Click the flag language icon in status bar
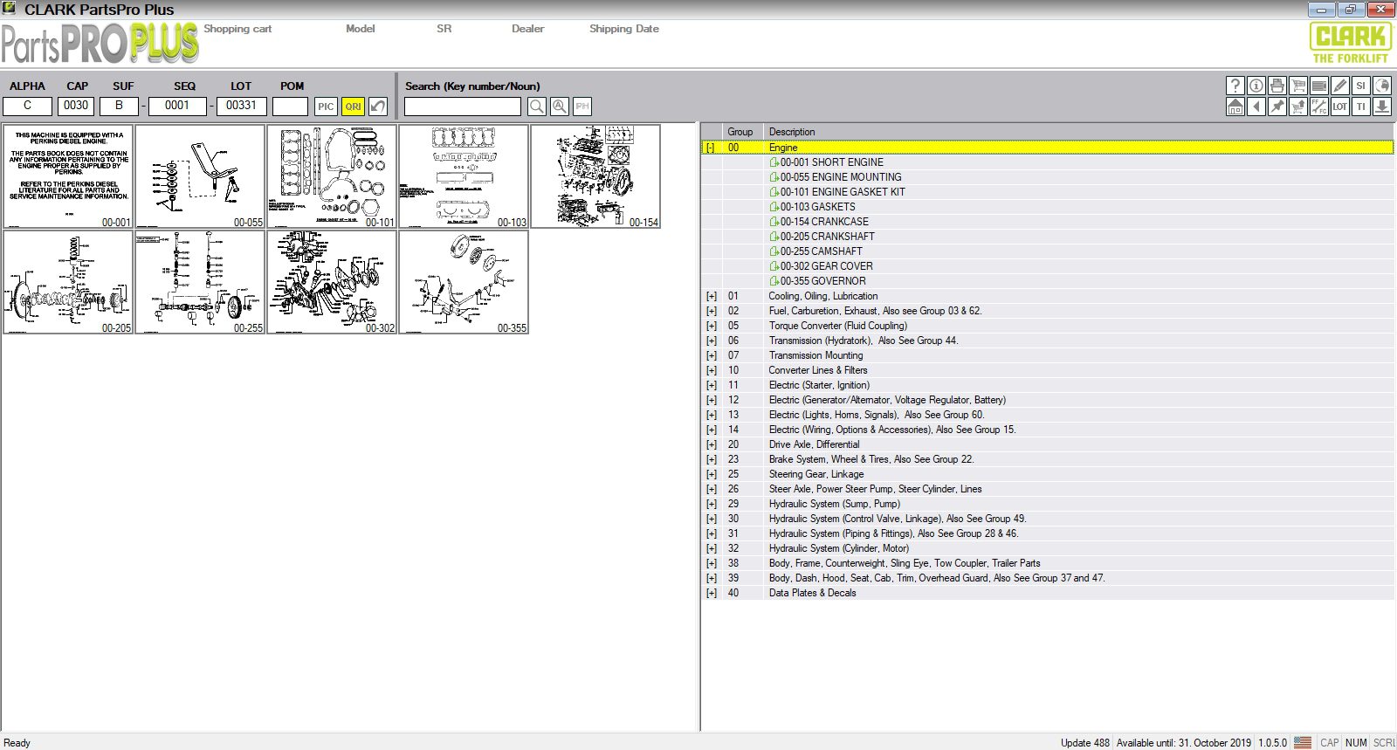Viewport: 1397px width, 750px height. point(1303,742)
